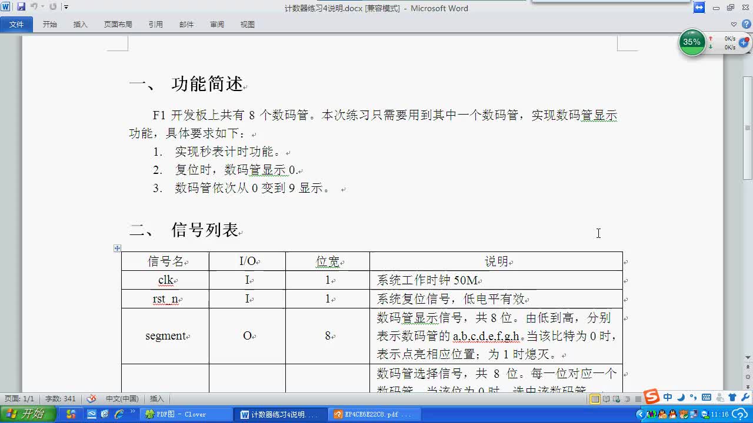This screenshot has height=423, width=753.
Task: Open 计数器练习4说明 Word taskbar item
Action: click(x=280, y=414)
